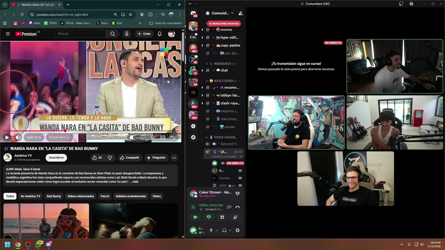Toggle subtitles in the video player
Screen dimensions: 445x250
click(143, 137)
